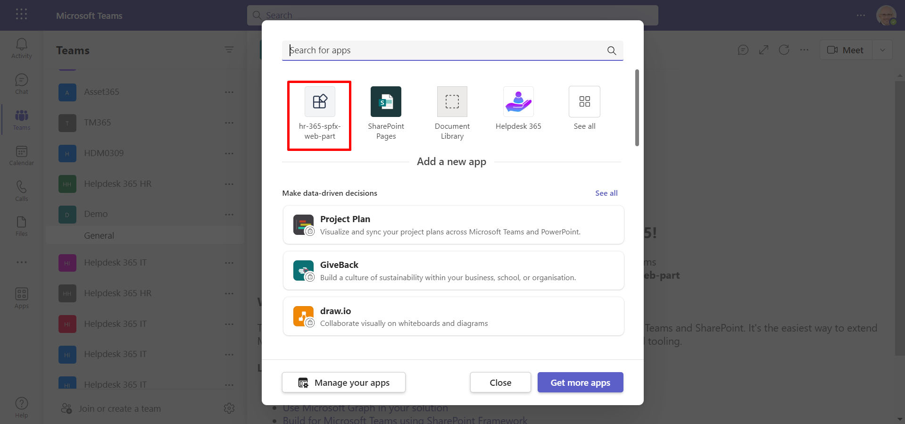Image resolution: width=905 pixels, height=424 pixels.
Task: Click the dialog vertical scrollbar
Action: pos(637,108)
